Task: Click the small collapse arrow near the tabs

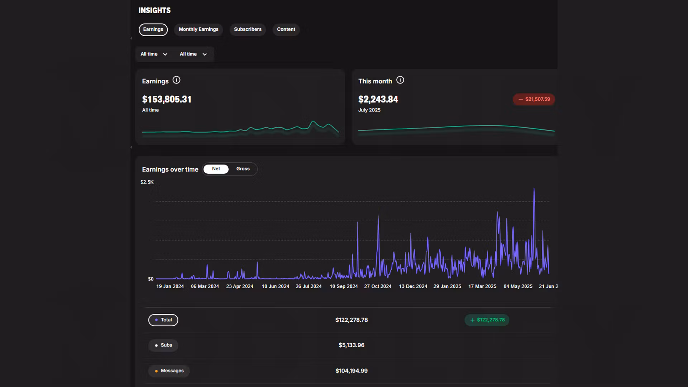Action: tap(131, 38)
